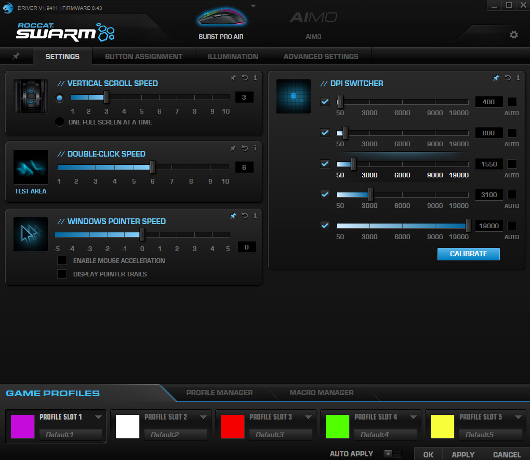Show info for DPI Switcher
530x460 pixels.
[x=518, y=78]
